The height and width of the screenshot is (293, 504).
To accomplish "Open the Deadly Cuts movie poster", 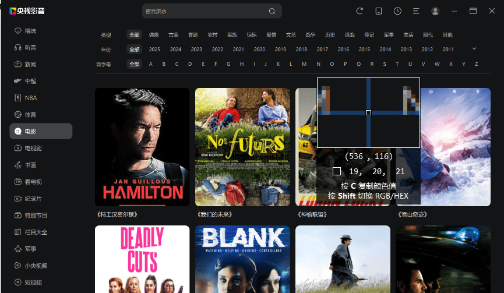I will point(142,259).
